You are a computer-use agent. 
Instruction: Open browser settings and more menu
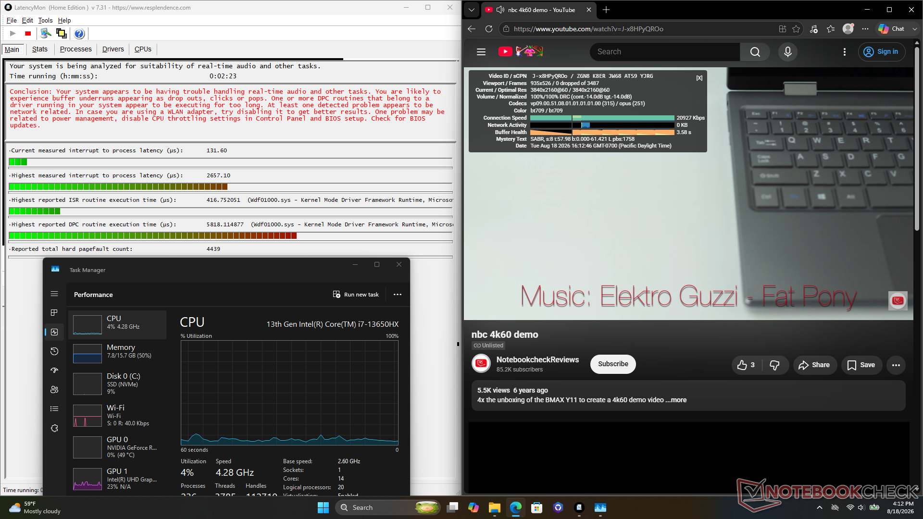tap(865, 29)
